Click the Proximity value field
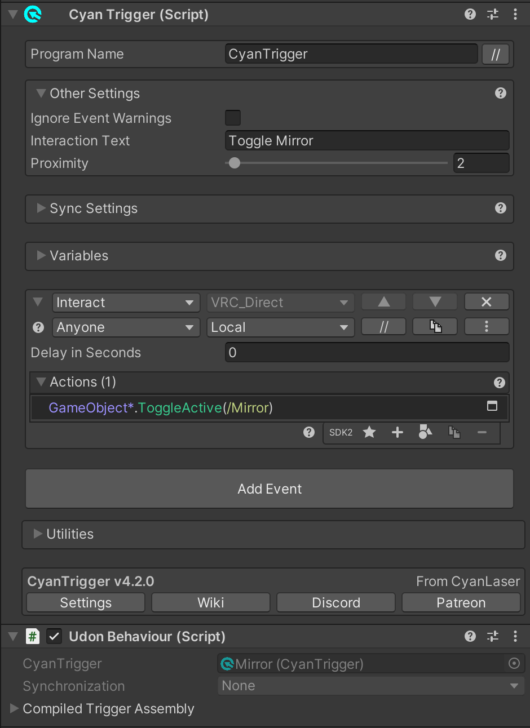This screenshot has width=530, height=728. point(482,163)
